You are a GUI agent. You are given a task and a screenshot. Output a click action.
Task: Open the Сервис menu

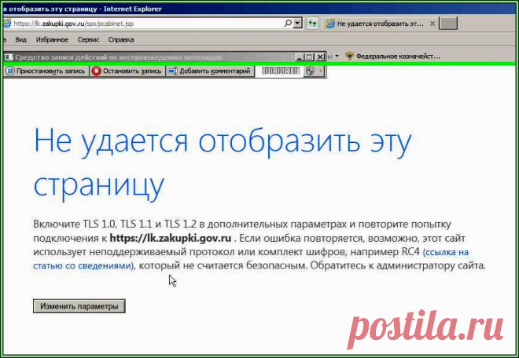(88, 40)
